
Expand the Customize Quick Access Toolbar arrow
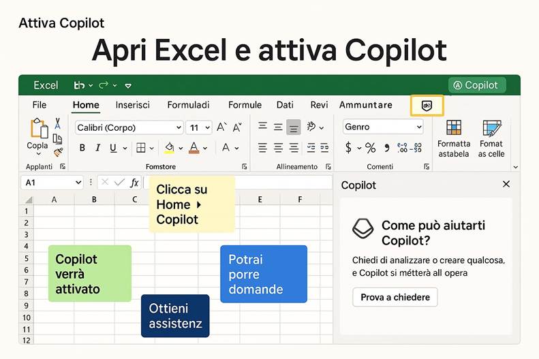[128, 86]
